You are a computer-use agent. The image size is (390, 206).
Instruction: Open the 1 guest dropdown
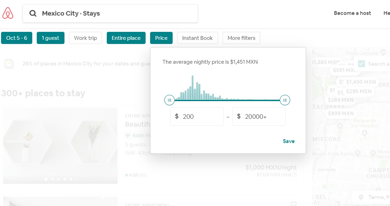click(51, 38)
